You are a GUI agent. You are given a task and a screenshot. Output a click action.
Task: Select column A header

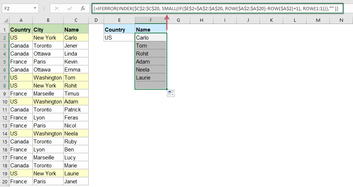pos(21,20)
